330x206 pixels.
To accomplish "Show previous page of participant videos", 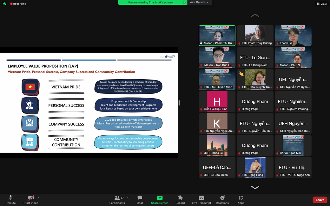I will pos(255,15).
